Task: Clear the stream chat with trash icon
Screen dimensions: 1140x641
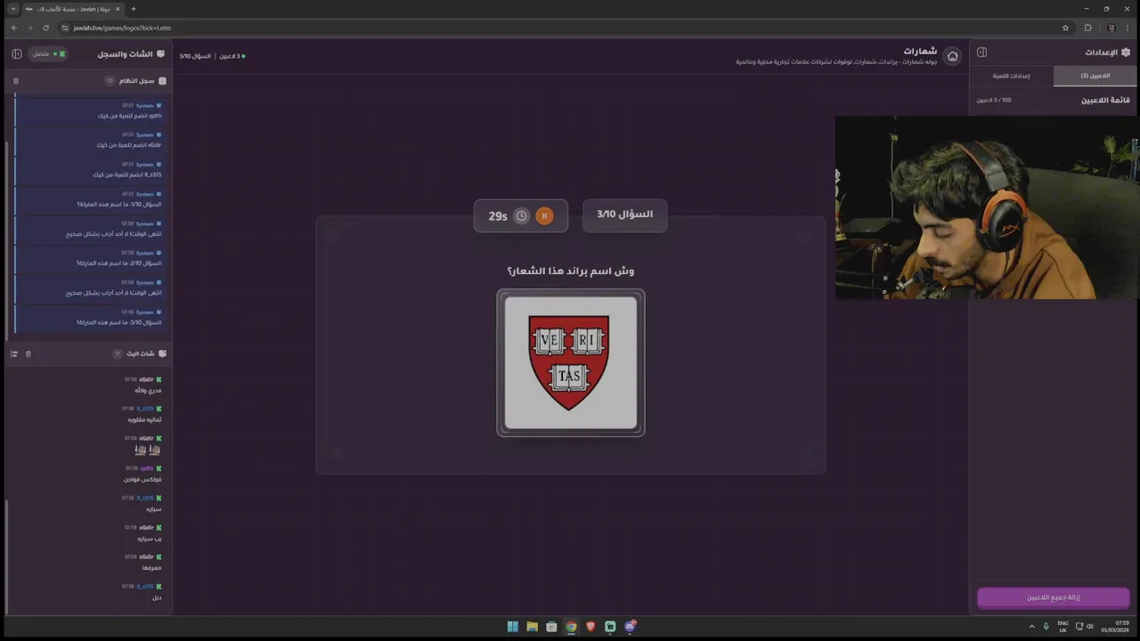Action: [x=28, y=354]
